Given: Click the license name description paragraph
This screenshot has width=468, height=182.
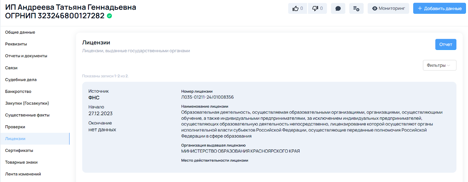Looking at the screenshot, I should [x=312, y=124].
